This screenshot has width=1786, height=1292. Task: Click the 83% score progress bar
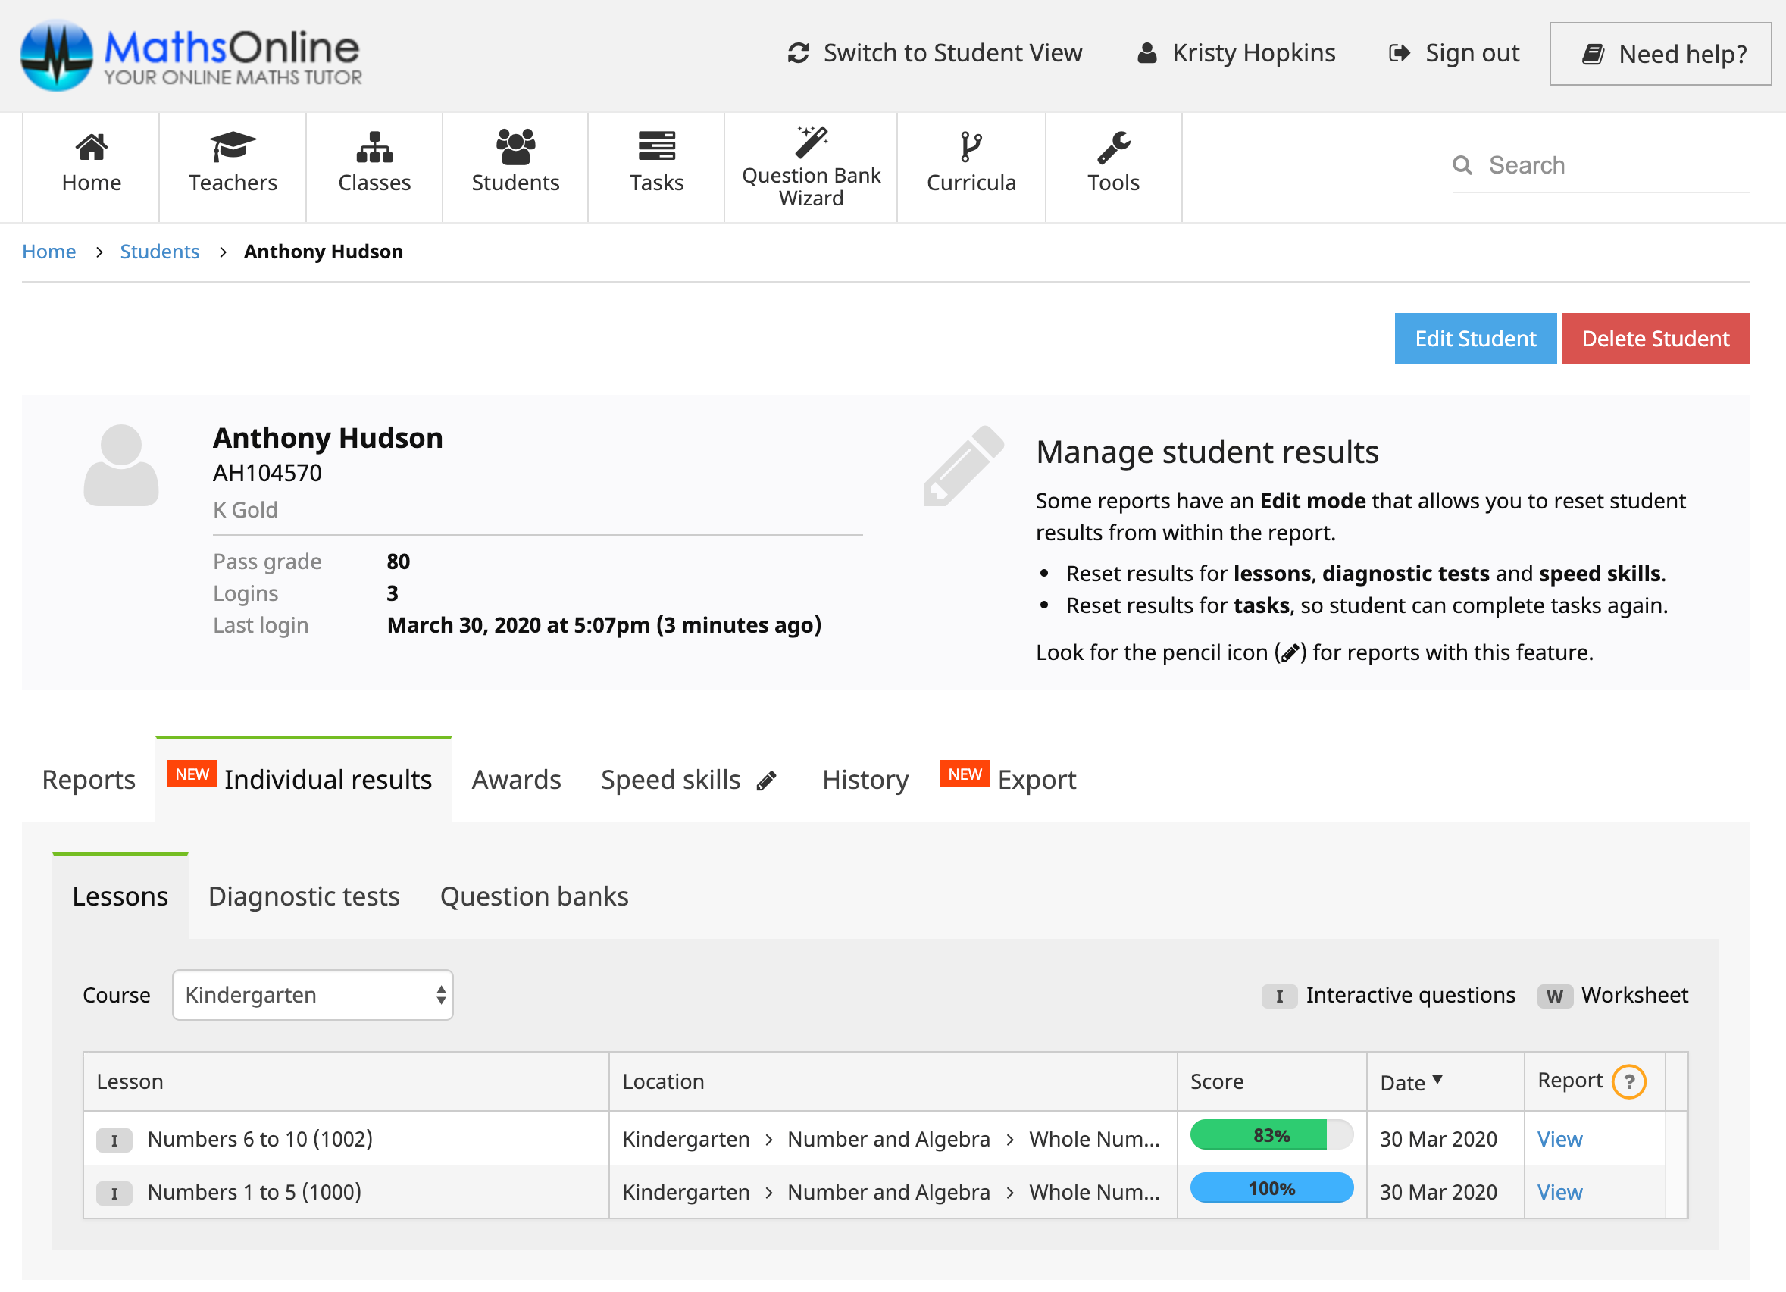pyautogui.click(x=1271, y=1135)
